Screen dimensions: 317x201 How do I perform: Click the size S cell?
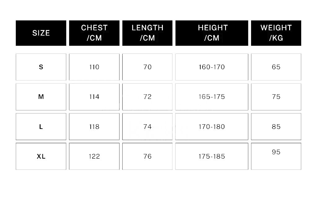click(41, 67)
